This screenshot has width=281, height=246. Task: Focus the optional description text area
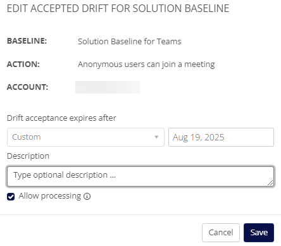pos(140,176)
